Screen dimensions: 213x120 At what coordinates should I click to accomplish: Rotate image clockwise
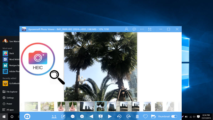pos(128,117)
